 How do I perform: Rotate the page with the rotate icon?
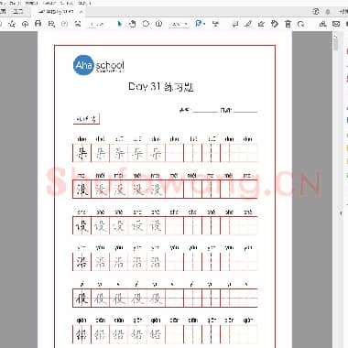[x=301, y=24]
